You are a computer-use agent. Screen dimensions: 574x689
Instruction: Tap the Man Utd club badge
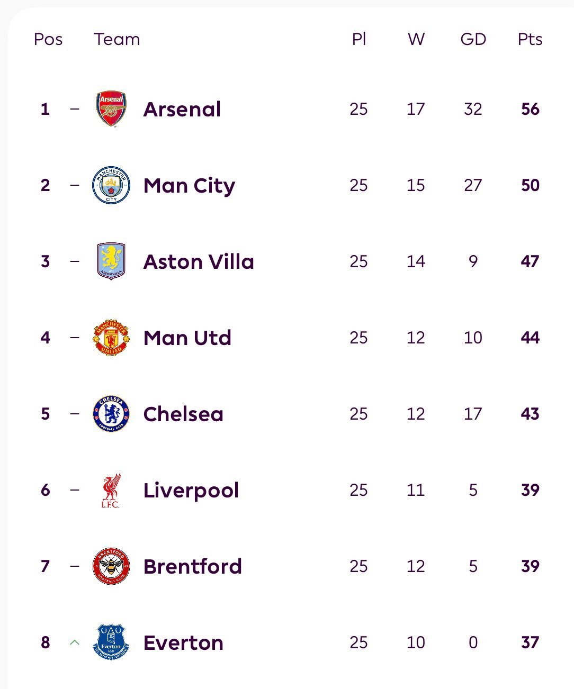coord(111,338)
